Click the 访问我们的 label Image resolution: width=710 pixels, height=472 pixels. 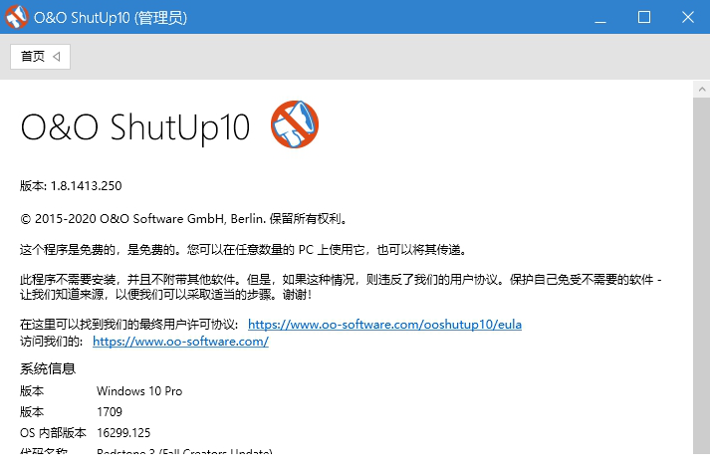[x=51, y=342]
